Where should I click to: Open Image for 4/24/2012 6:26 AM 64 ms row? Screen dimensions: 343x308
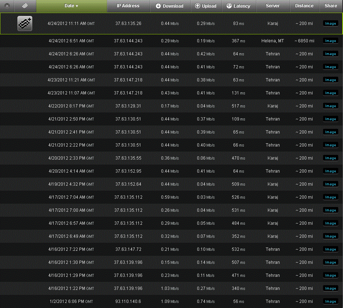331,54
